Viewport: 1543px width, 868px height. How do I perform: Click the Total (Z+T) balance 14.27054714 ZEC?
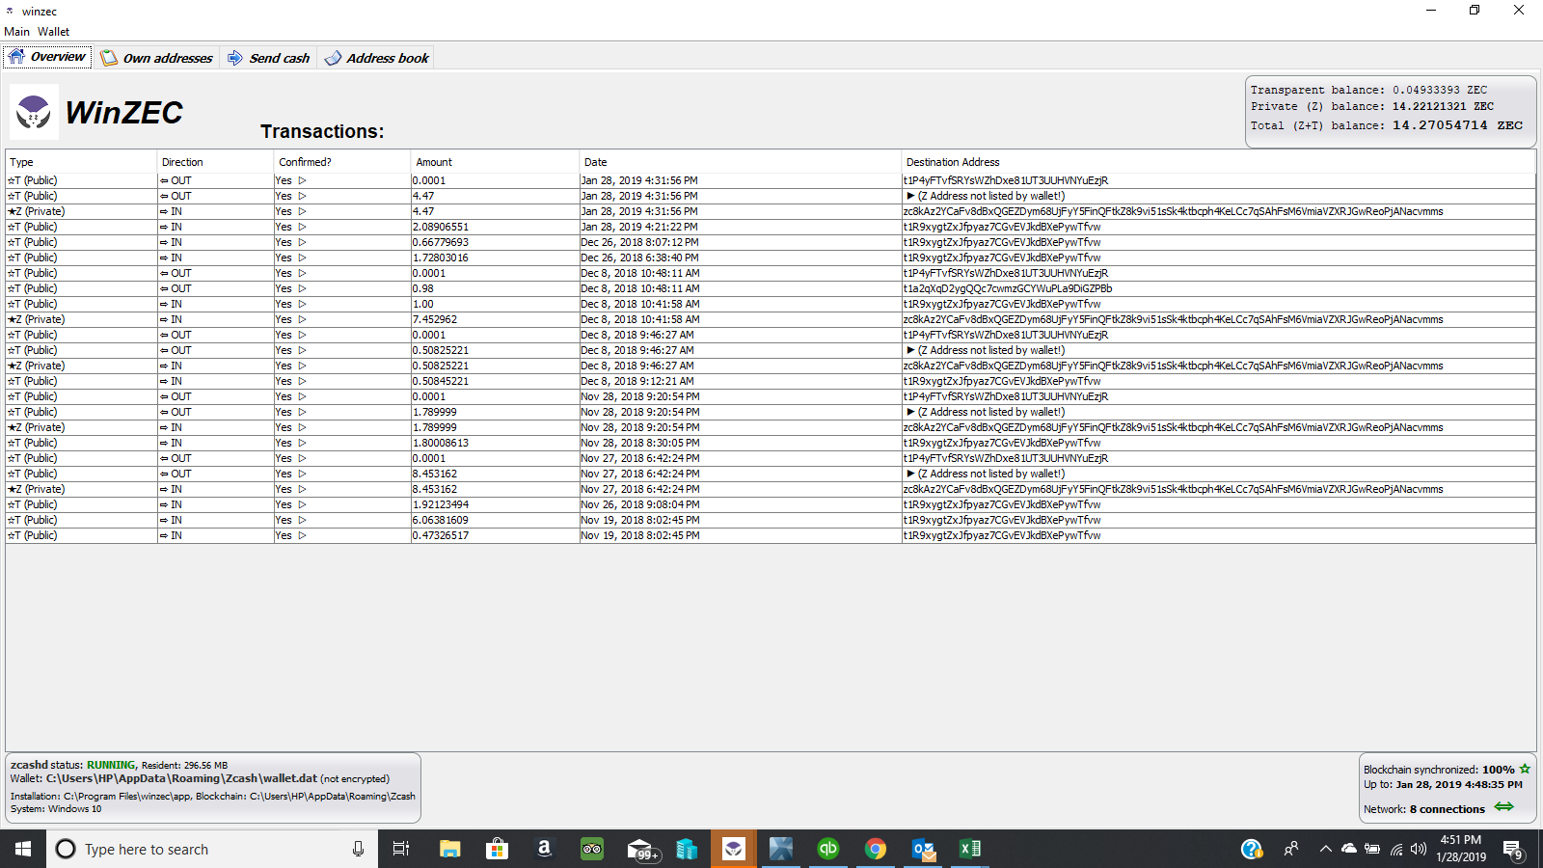(x=1457, y=125)
